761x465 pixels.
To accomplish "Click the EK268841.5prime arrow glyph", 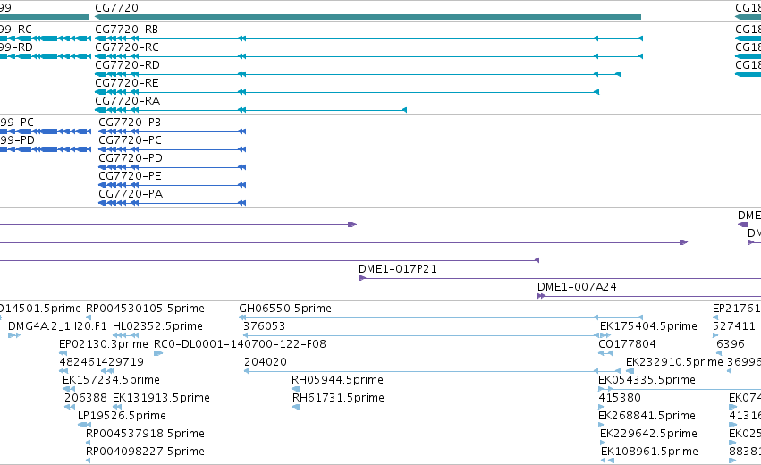I will click(601, 425).
